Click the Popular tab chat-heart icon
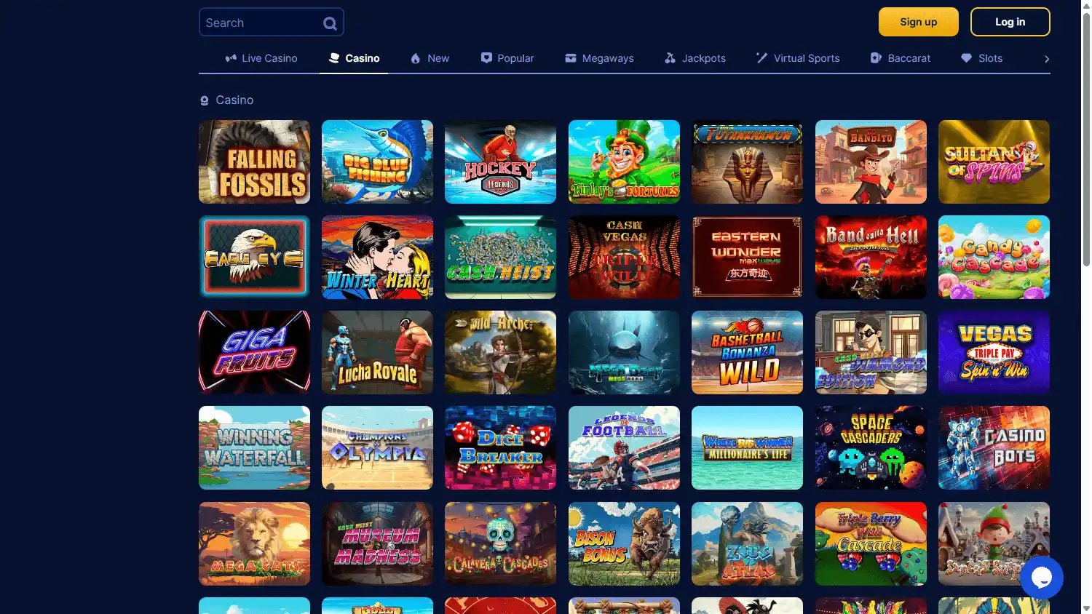The height and width of the screenshot is (614, 1092). 486,58
